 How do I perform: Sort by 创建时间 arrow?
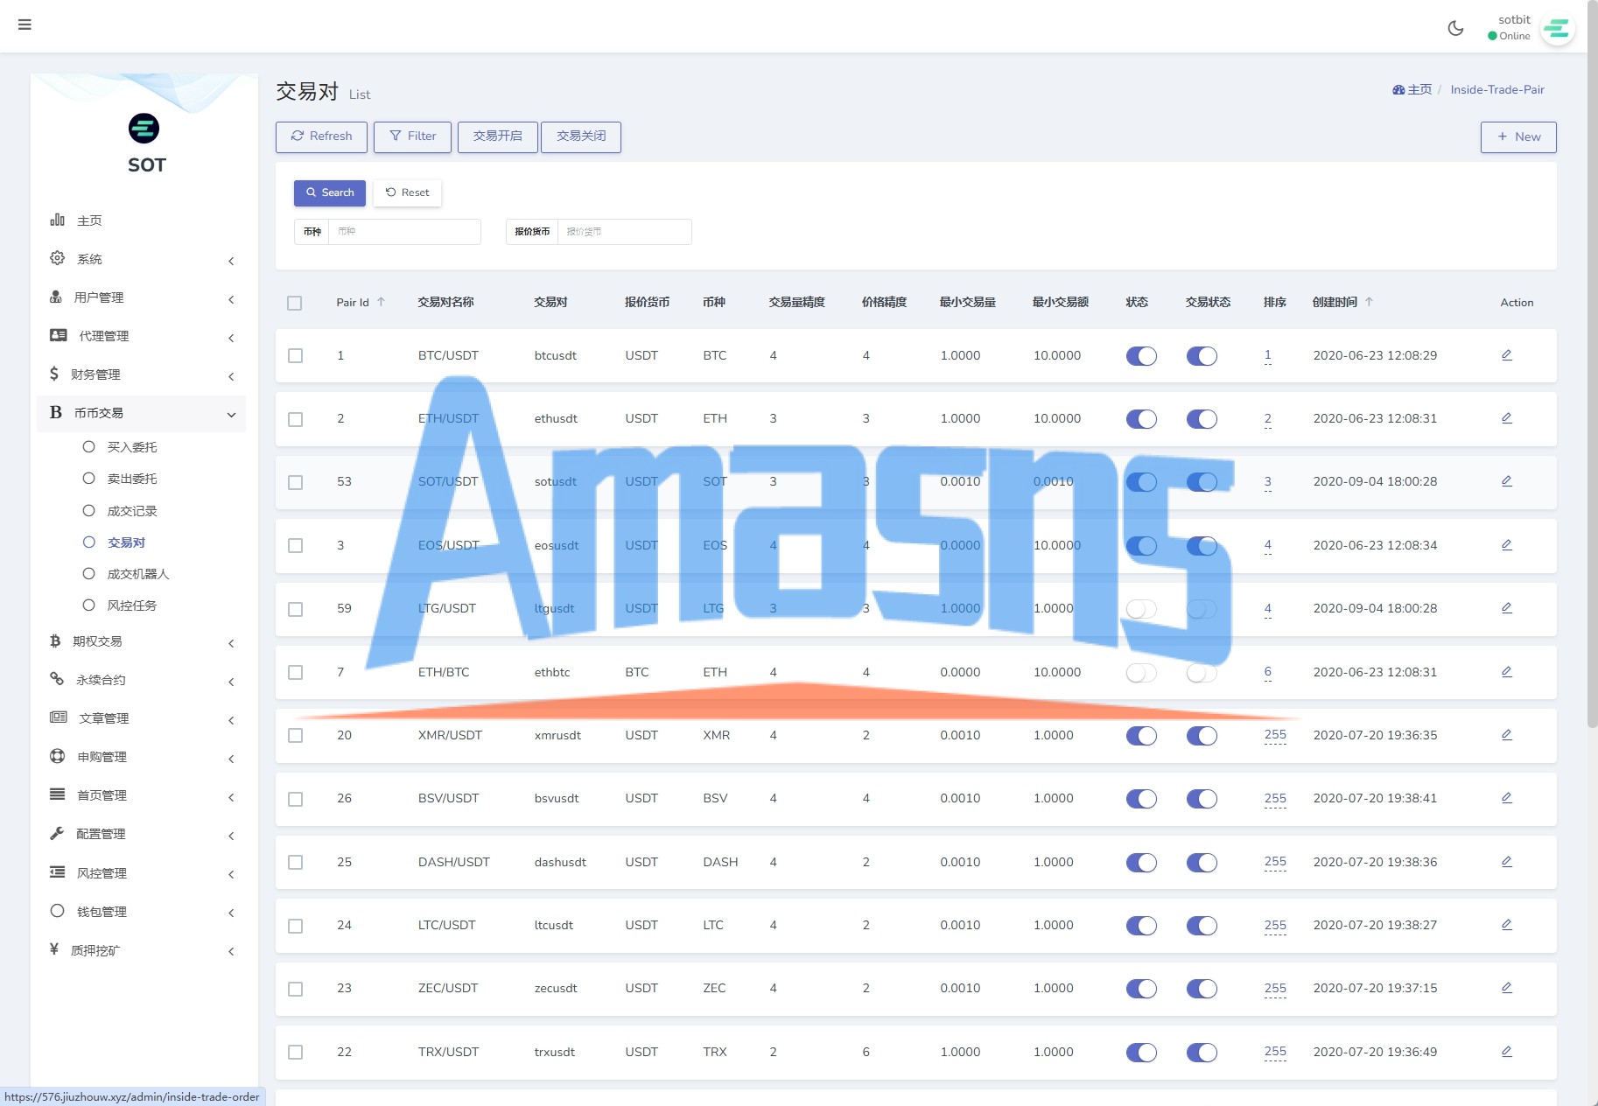[x=1369, y=302]
